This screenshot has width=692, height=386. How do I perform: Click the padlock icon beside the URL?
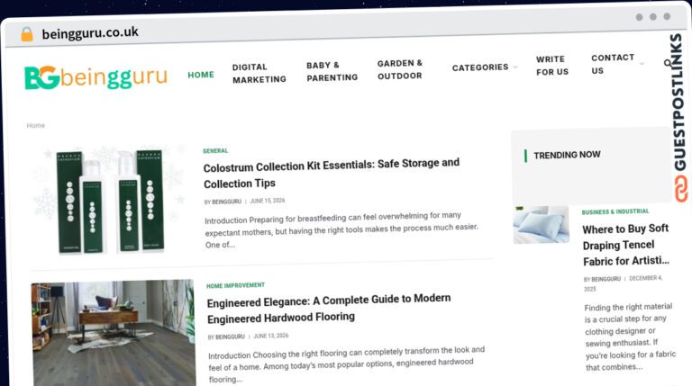point(27,34)
